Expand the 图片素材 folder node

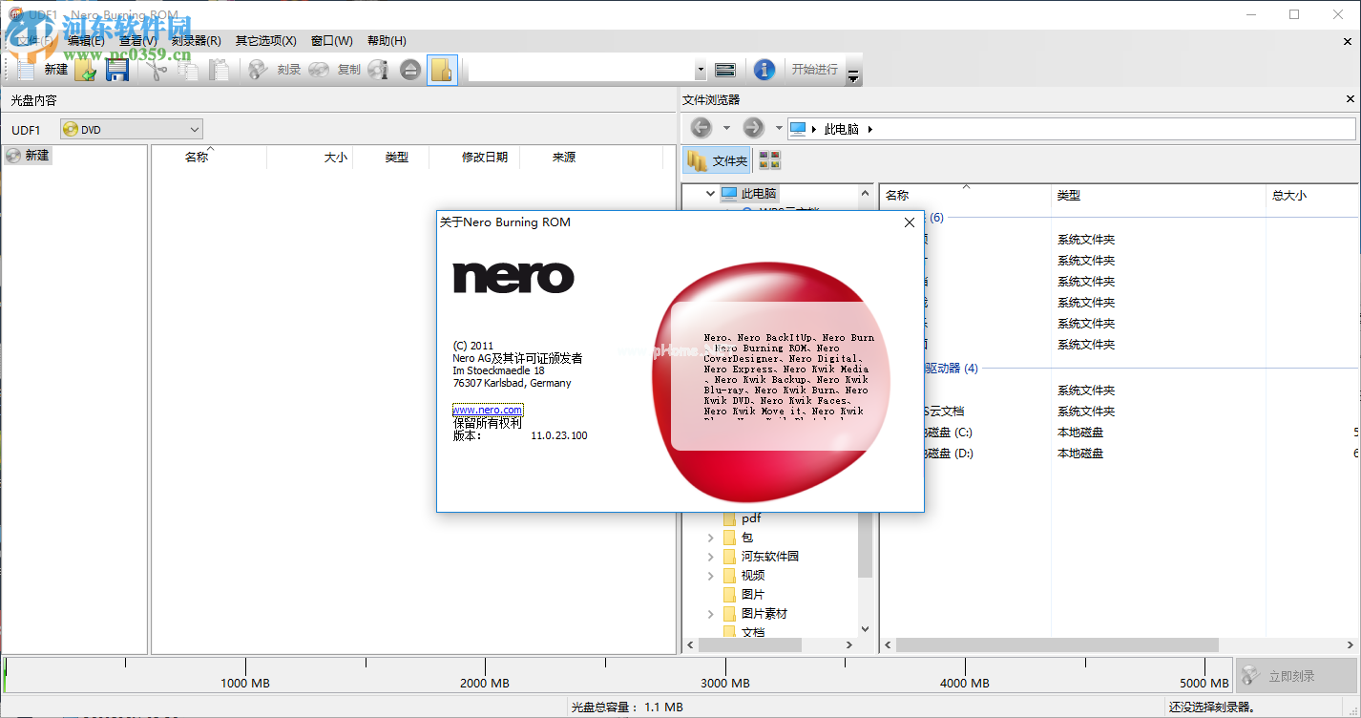[x=710, y=614]
